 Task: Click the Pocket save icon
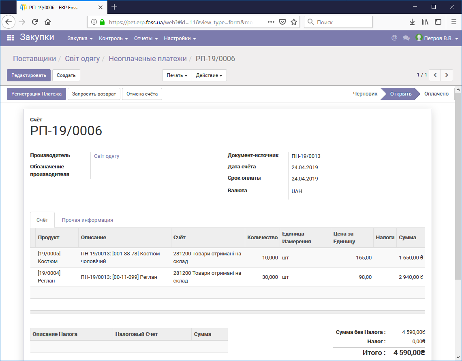coord(282,22)
